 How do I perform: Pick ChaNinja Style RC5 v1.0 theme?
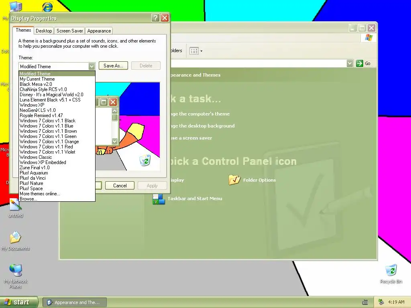coord(57,89)
